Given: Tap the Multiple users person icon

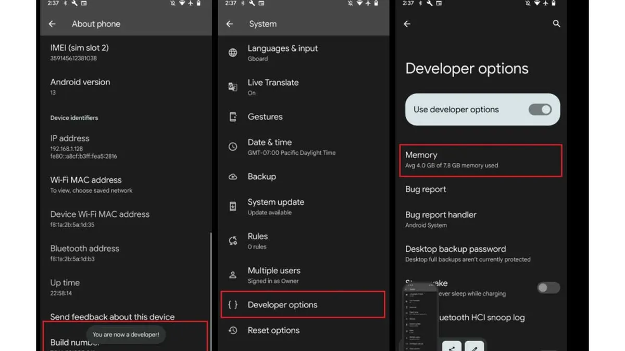Looking at the screenshot, I should [233, 275].
